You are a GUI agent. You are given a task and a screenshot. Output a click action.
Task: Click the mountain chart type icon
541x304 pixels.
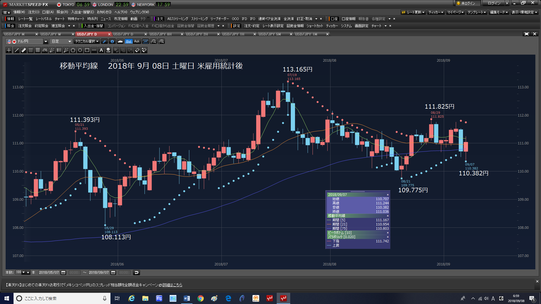120,41
